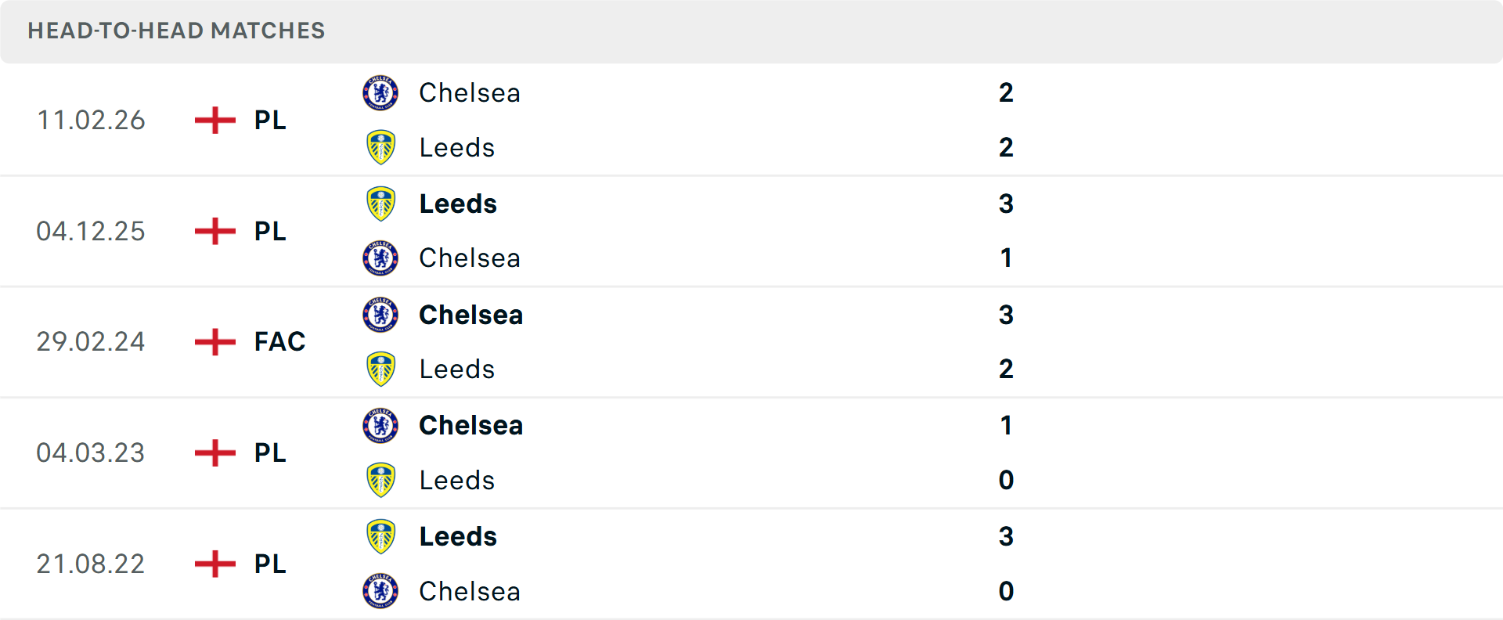Screen dimensions: 1503x620
Task: Select the Chelsea name in the bottom fixture
Action: coord(470,592)
